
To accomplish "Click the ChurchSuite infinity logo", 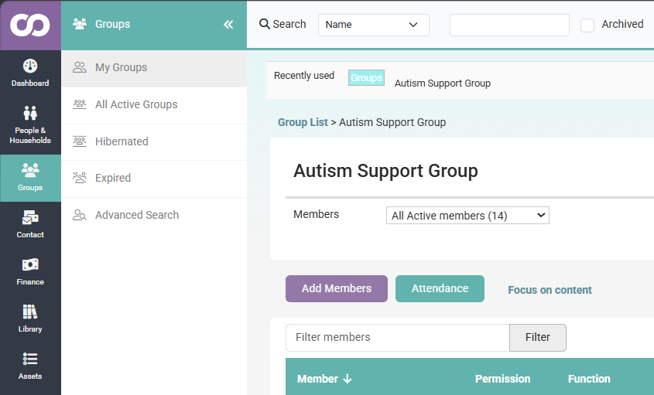I will pos(30,25).
